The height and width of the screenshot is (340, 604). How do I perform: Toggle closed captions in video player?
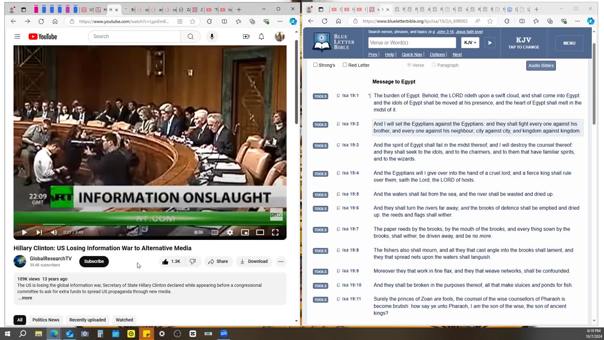[215, 232]
